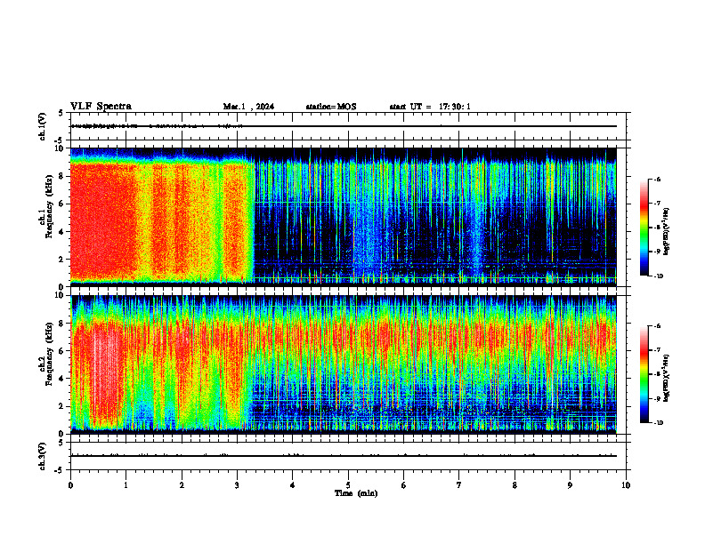
Task: Click the '-6' value on ch.1 color scale
Action: 657,179
